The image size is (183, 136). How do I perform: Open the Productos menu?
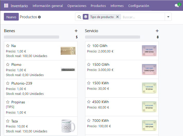coord(98,6)
